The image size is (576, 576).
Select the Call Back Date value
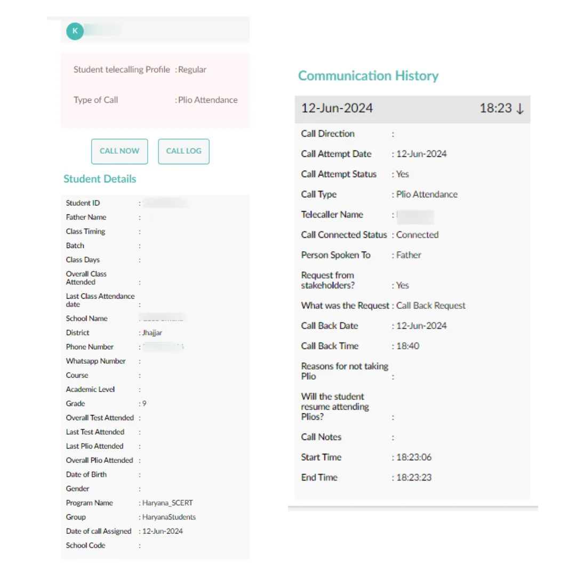tap(421, 326)
